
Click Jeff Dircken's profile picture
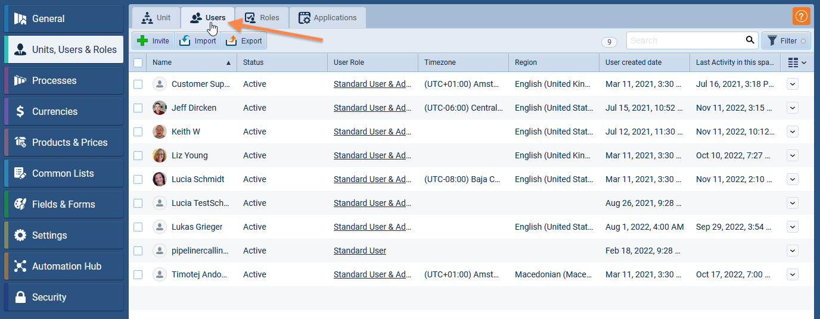[x=160, y=108]
